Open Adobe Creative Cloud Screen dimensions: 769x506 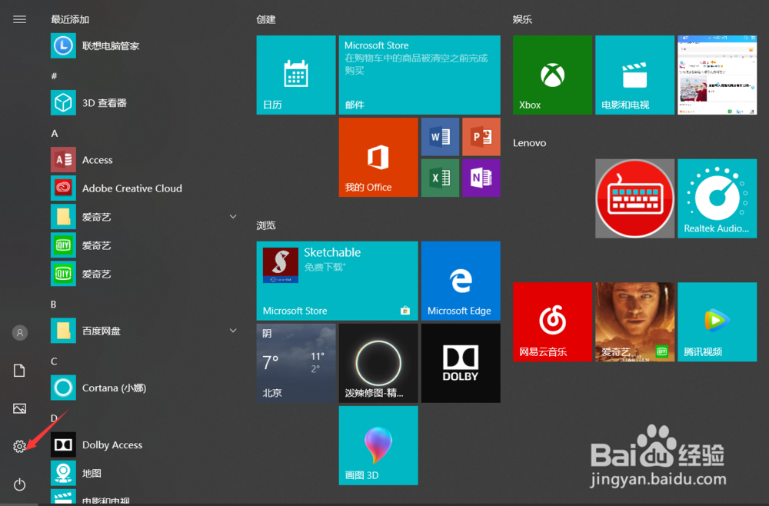144,188
